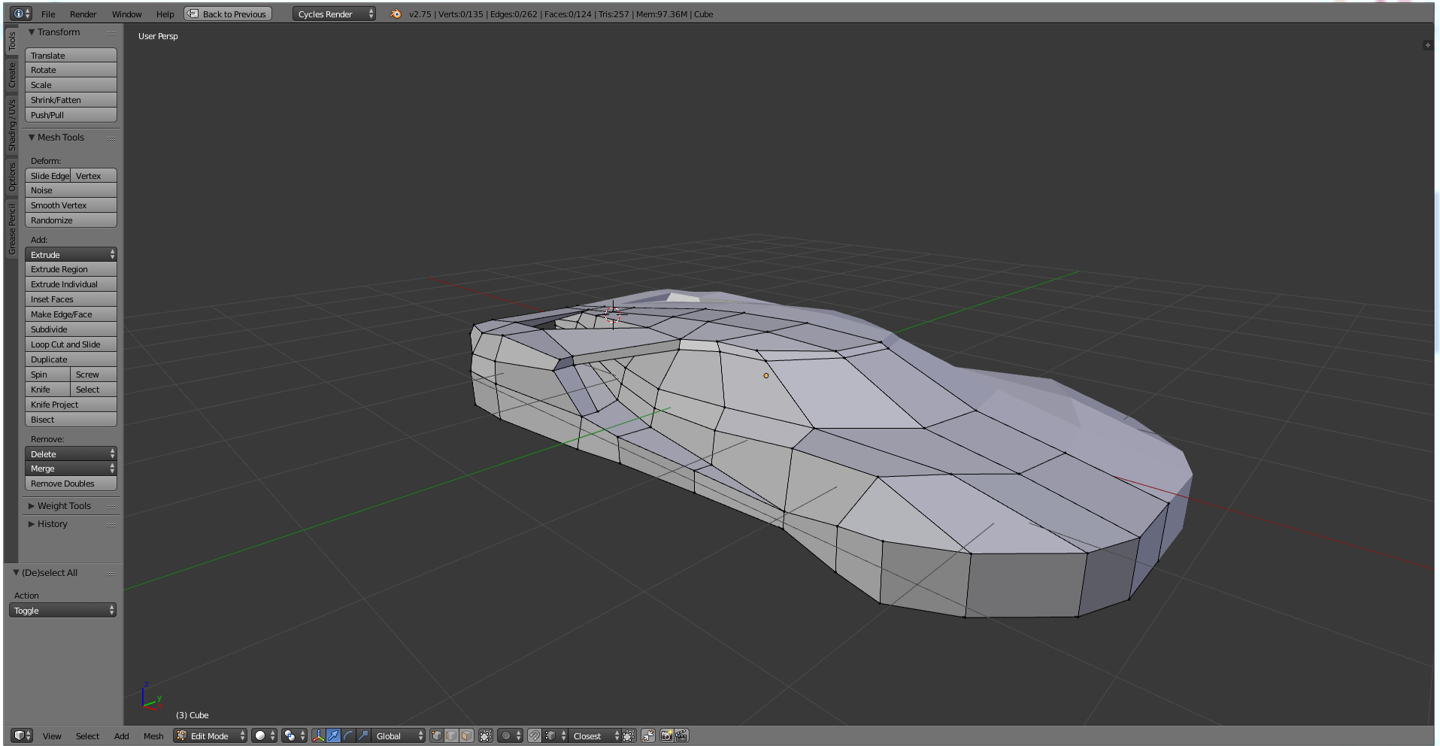Image resolution: width=1440 pixels, height=746 pixels.
Task: Toggle the 3D manipulator widget
Action: coord(319,735)
